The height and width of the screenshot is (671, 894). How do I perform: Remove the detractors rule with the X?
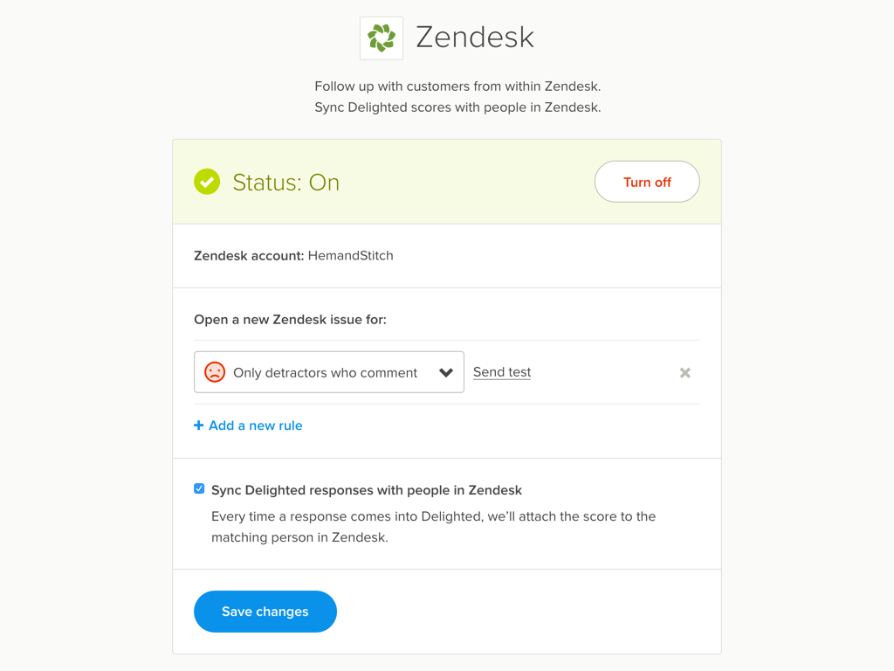[x=685, y=373]
